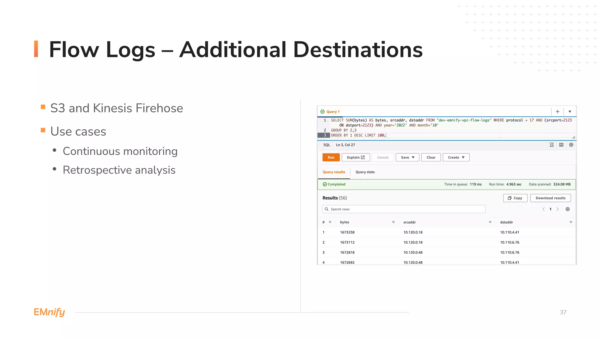
Task: Click the Ln 3, Col 27 status text
Action: coord(345,145)
